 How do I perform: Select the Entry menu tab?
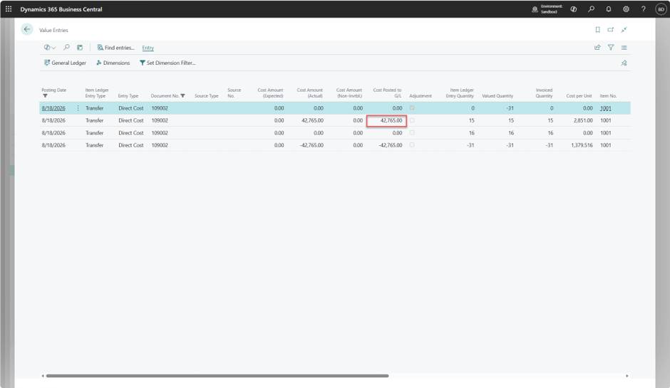pos(148,48)
